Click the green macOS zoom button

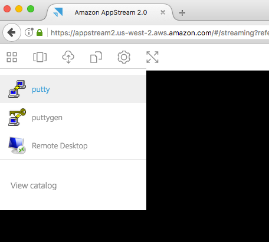pyautogui.click(x=31, y=9)
